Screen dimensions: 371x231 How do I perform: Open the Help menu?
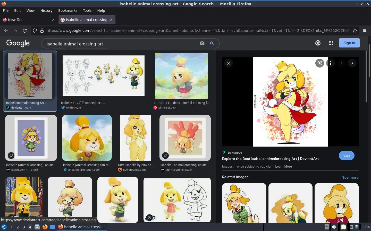pos(101,11)
